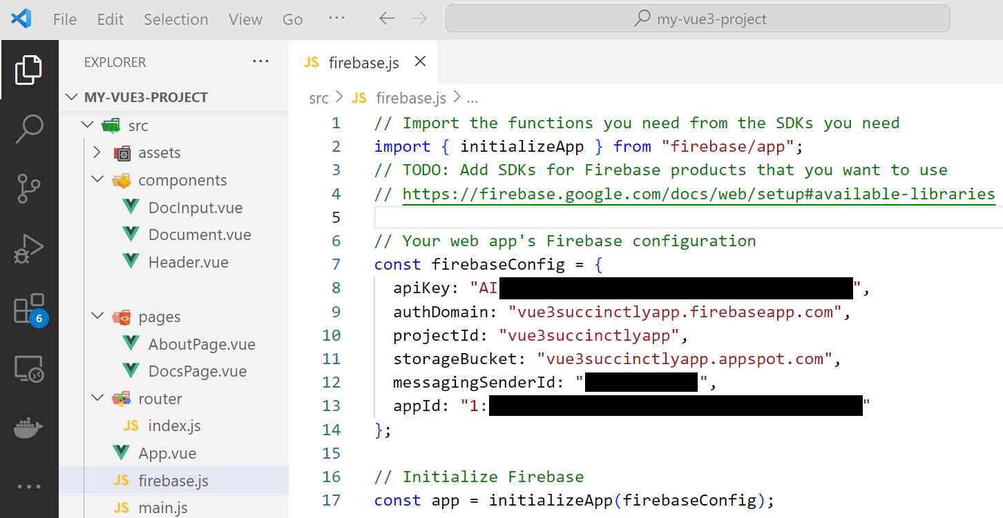Click the my-vue3-project command center search box
Screen dimensions: 1003x518
pyautogui.click(x=698, y=19)
